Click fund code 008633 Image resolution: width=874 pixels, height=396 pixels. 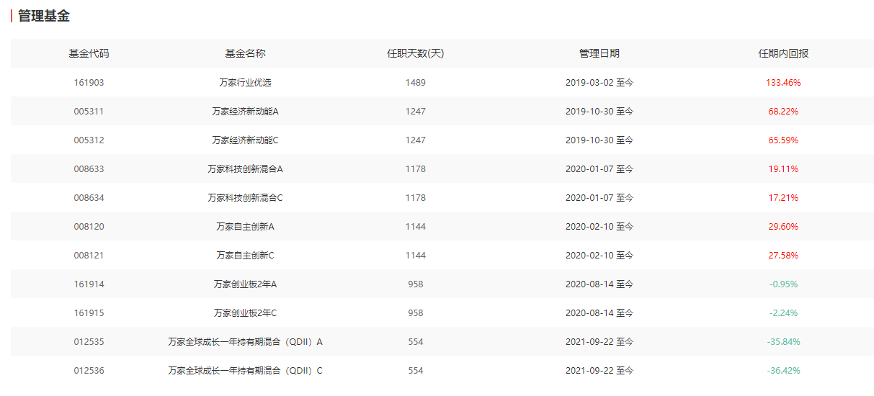(89, 169)
